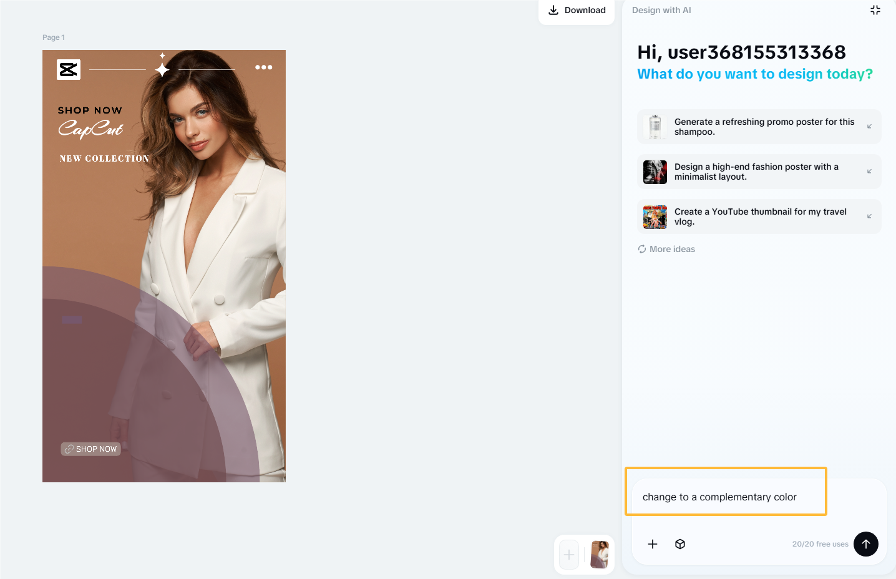
Task: Click the add page plus tile
Action: tap(568, 555)
